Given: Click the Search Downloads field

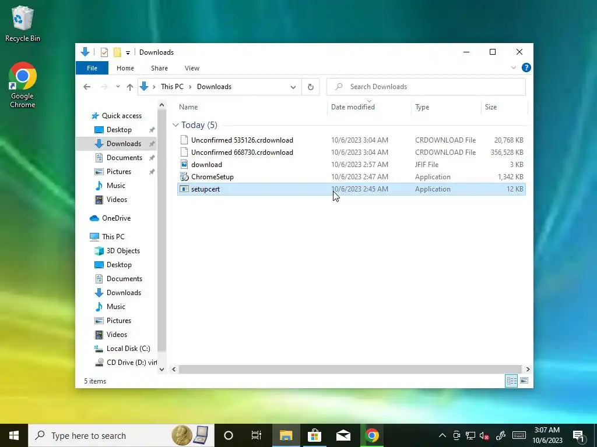Looking at the screenshot, I should pyautogui.click(x=426, y=87).
